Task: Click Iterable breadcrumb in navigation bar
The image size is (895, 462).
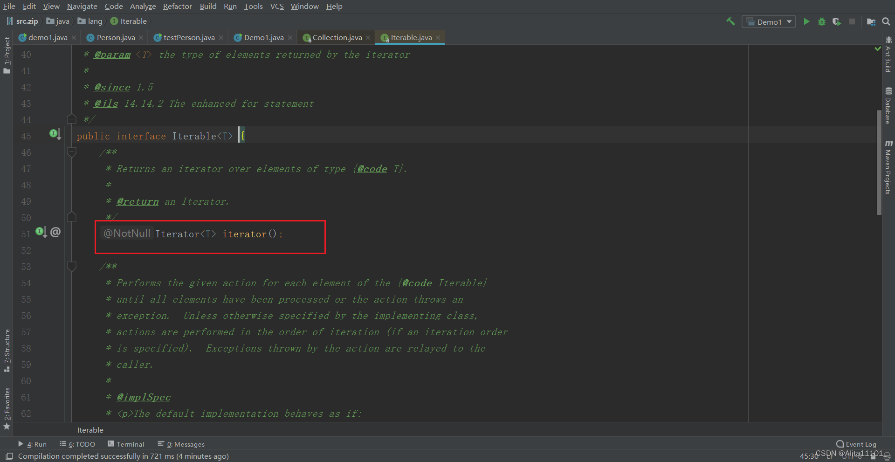Action: click(x=129, y=21)
